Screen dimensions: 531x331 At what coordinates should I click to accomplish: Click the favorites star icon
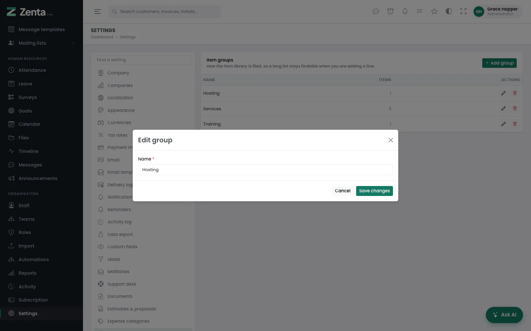click(434, 12)
